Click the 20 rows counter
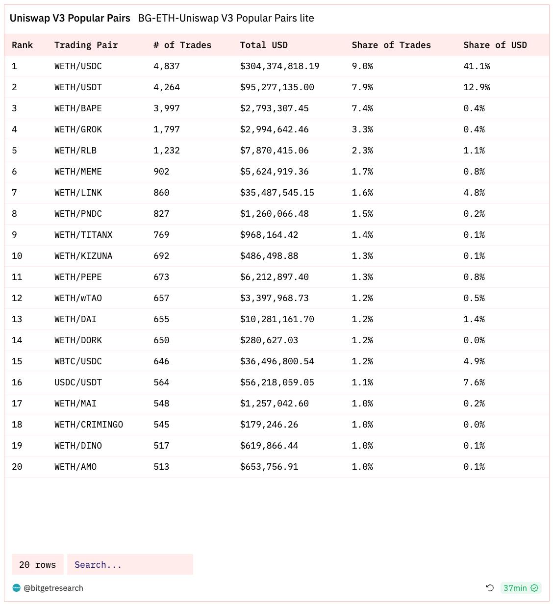Viewport: 553px width, 607px height. 38,564
